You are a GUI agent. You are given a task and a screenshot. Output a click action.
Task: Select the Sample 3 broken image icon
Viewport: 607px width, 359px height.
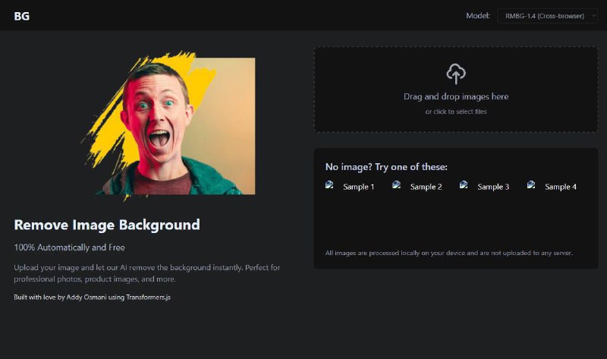464,184
